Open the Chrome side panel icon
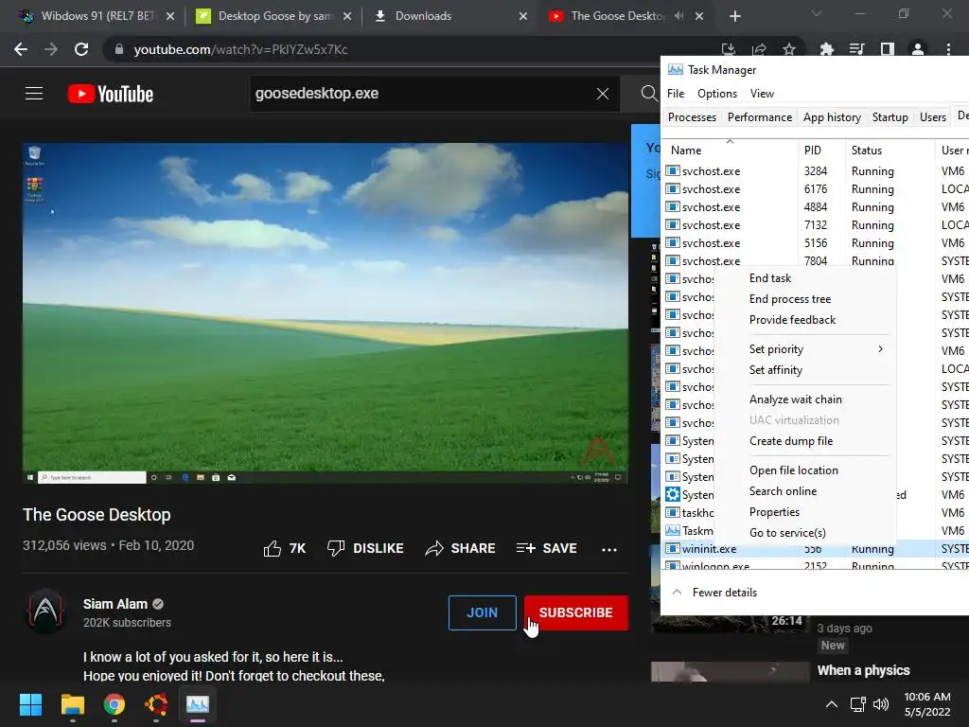The height and width of the screenshot is (727, 969). 888,49
